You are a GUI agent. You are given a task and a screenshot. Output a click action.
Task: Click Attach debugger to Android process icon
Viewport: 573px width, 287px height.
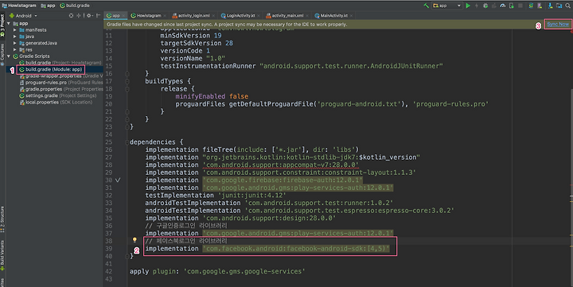click(512, 6)
